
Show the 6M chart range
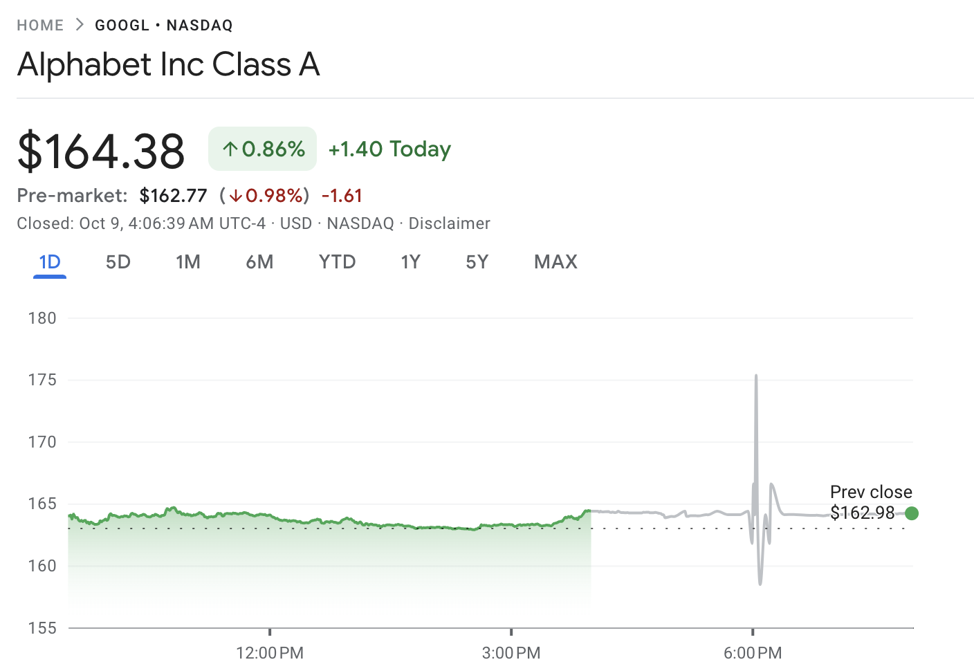click(259, 262)
